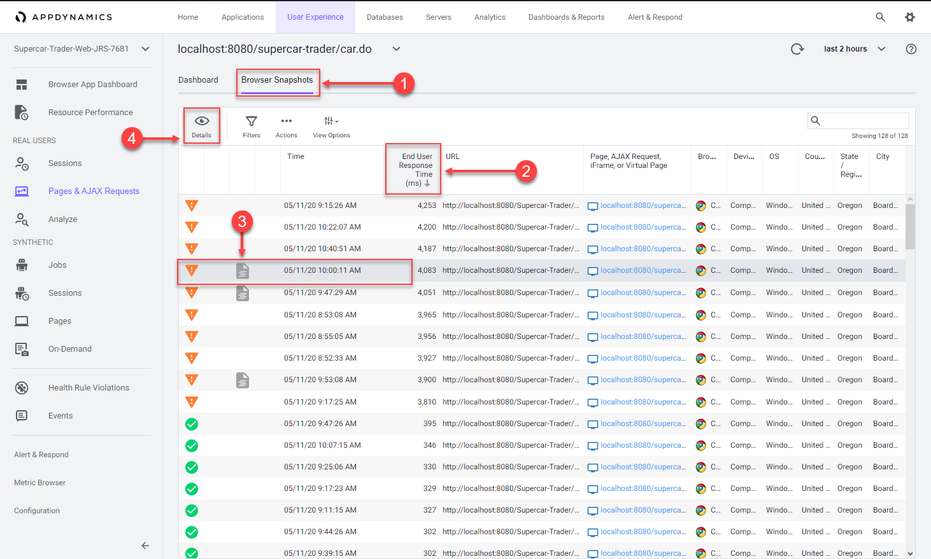Open page link in the 9:15:26 AM row
This screenshot has height=559, width=931.
point(643,205)
